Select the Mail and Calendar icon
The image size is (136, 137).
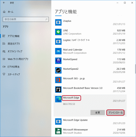tap(58, 51)
